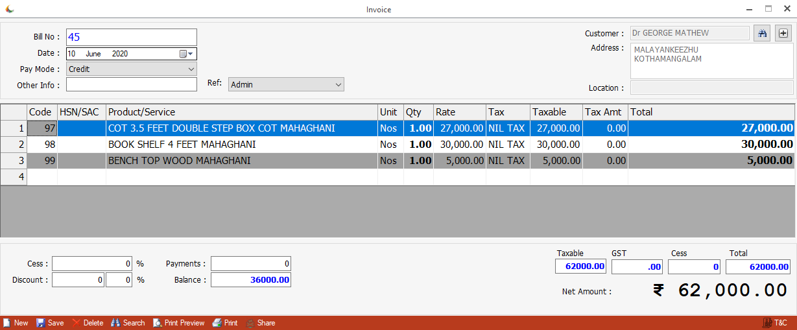Screen dimensions: 797x330
Task: Click the red Delete cross icon
Action: (76, 323)
